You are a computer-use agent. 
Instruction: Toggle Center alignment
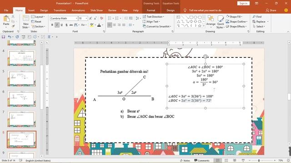[114, 25]
